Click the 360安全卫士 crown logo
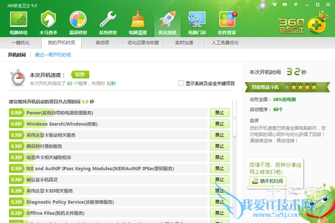The width and height of the screenshot is (335, 223). click(303, 23)
